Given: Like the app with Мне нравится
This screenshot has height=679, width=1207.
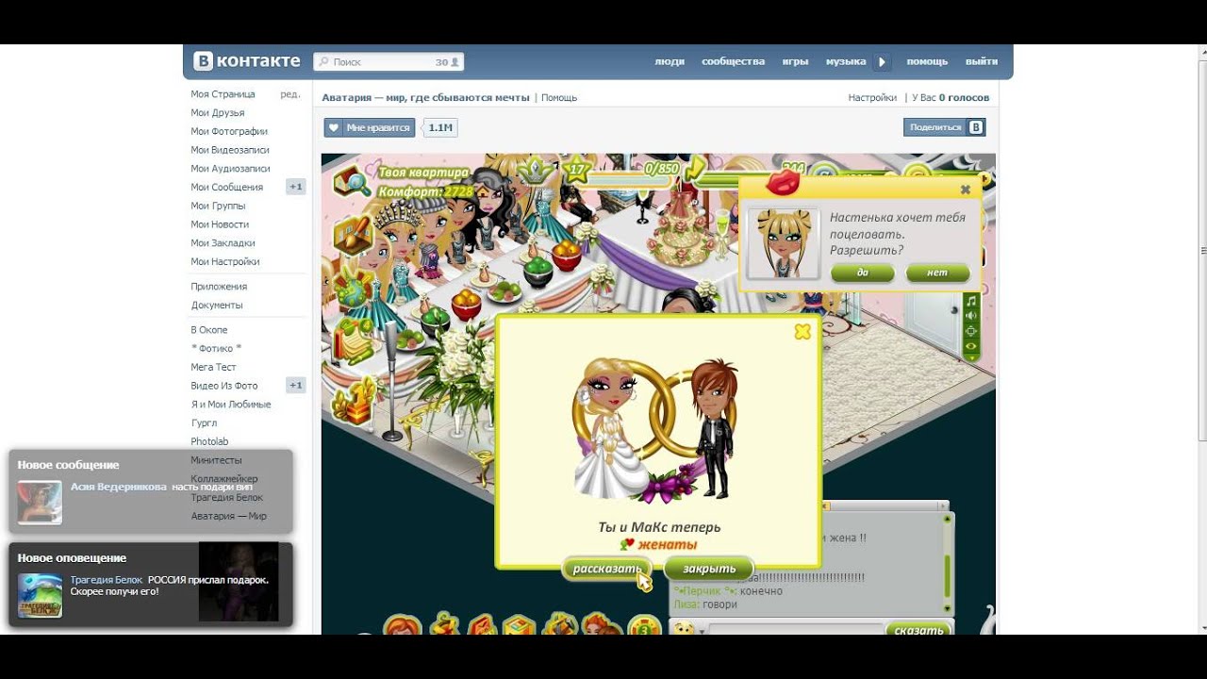Looking at the screenshot, I should [369, 127].
